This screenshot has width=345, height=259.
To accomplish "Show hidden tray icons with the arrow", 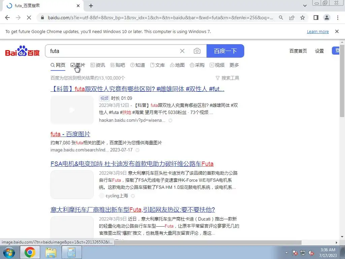I will pyautogui.click(x=286, y=253).
